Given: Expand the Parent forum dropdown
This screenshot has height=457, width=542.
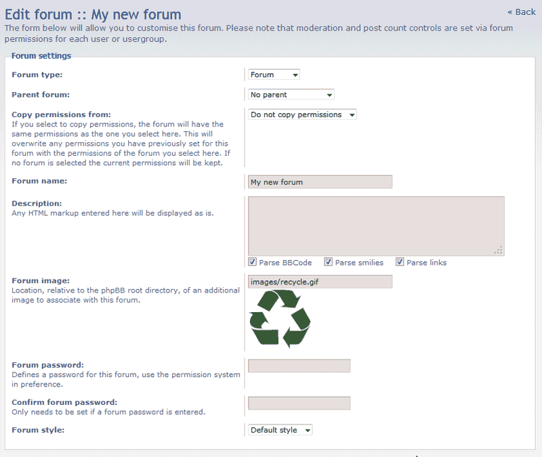Looking at the screenshot, I should [291, 95].
